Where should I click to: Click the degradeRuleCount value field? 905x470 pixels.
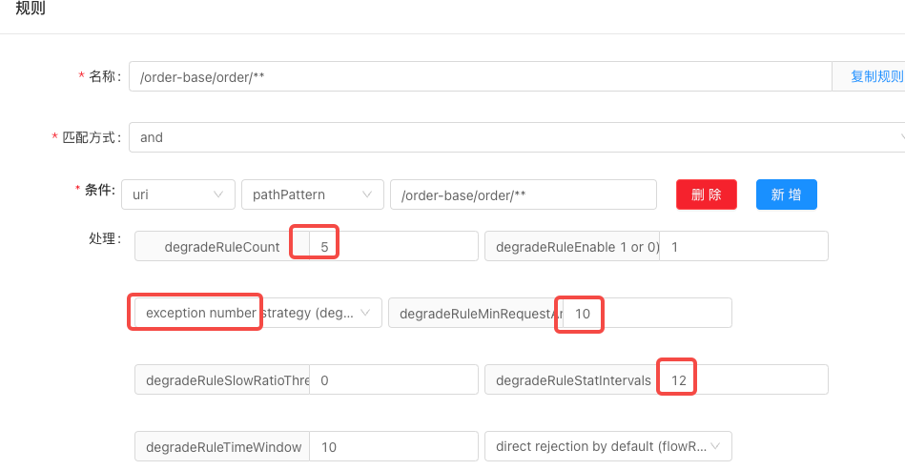[x=394, y=246]
